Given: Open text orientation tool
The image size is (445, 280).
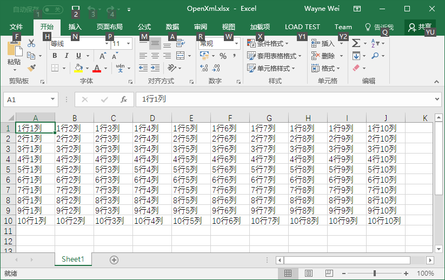Looking at the screenshot, I should (171, 68).
